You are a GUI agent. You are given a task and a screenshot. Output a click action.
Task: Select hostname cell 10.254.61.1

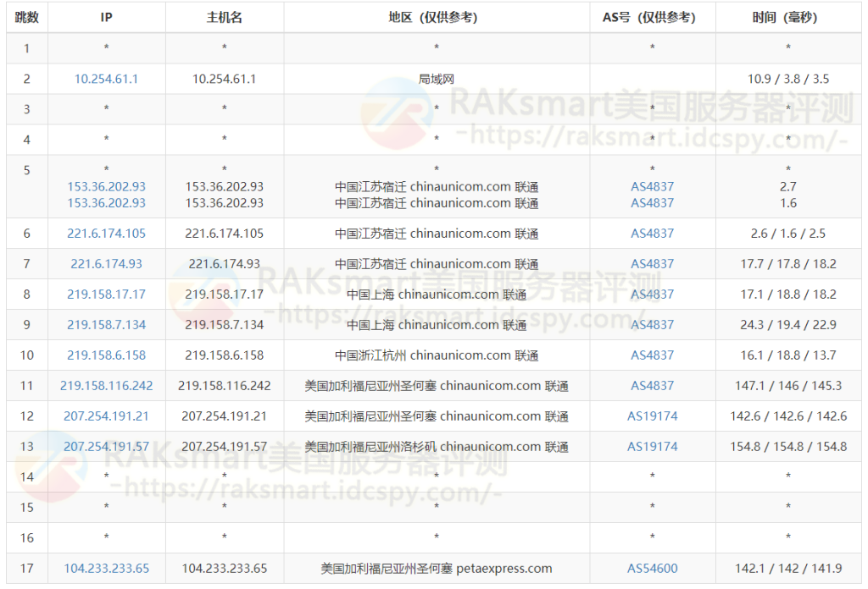[x=224, y=79]
